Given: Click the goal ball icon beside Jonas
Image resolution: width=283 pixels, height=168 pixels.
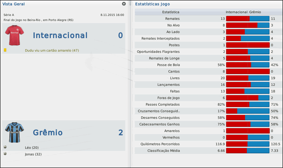Looking at the screenshot, I should click(5, 154).
